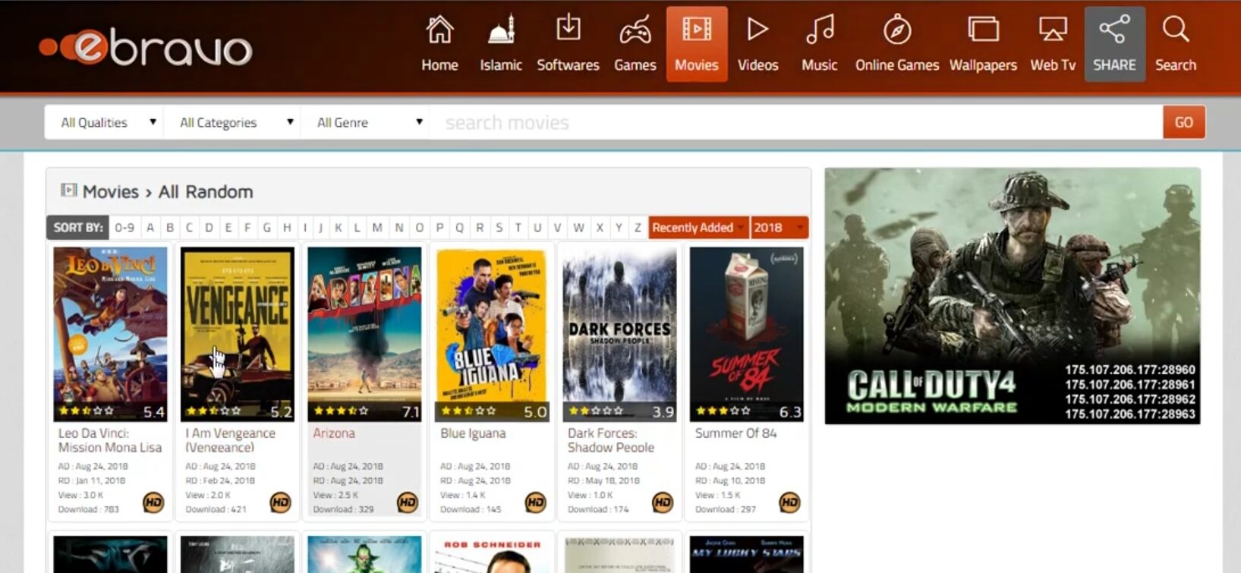Viewport: 1241px width, 573px height.
Task: Click the Arizona poster thumbnail
Action: coord(364,334)
